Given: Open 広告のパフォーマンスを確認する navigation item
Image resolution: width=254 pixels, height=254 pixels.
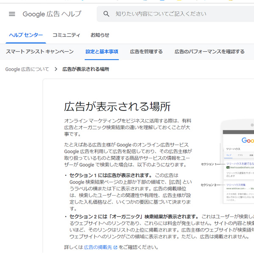Looking at the screenshot, I should pyautogui.click(x=210, y=52).
